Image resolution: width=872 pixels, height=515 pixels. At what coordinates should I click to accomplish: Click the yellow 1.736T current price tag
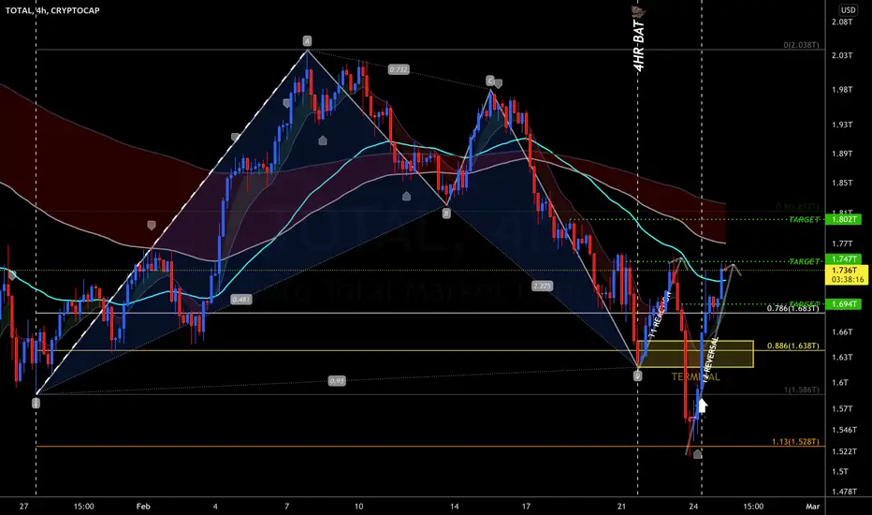pos(847,270)
